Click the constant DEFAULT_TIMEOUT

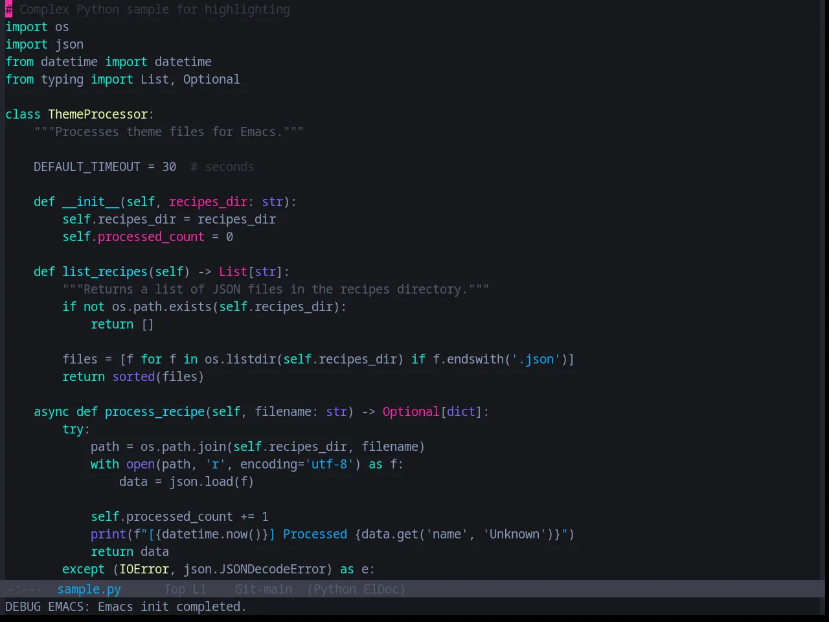click(x=87, y=167)
